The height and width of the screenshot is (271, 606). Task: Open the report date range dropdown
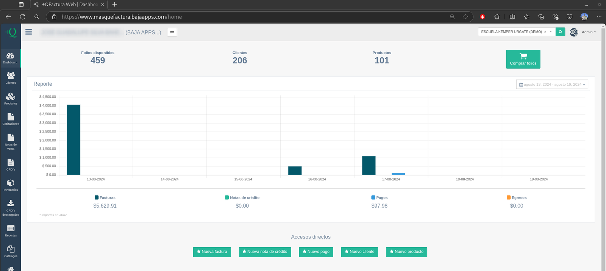(x=552, y=85)
